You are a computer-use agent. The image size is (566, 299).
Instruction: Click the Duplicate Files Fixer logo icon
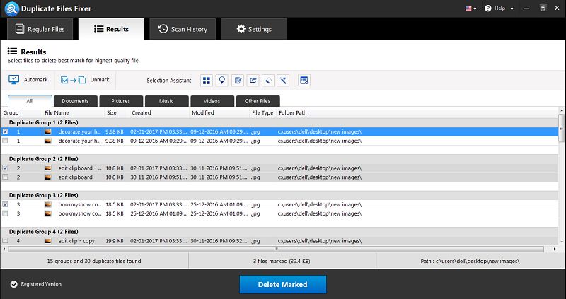click(10, 8)
